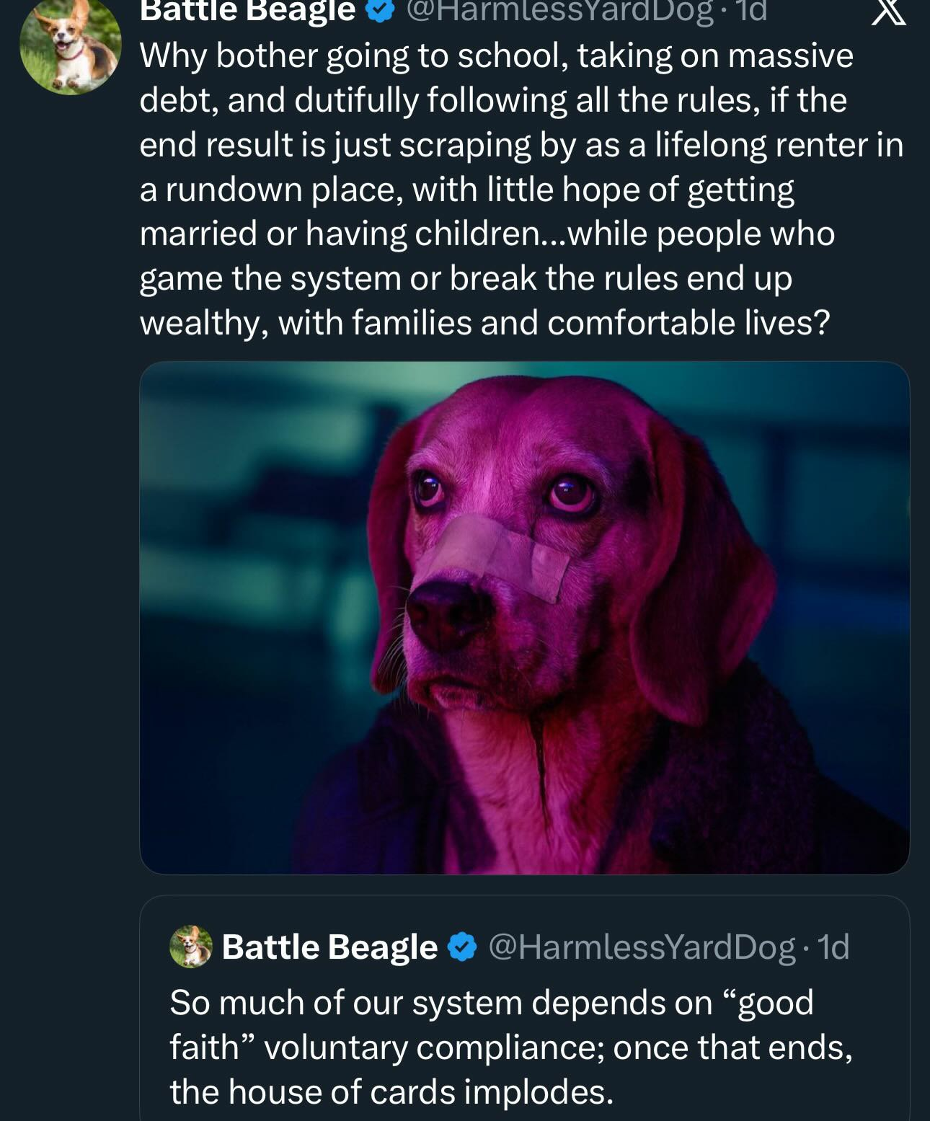The image size is (930, 1121).
Task: Open Battle Beagle name on main post
Action: 247,11
